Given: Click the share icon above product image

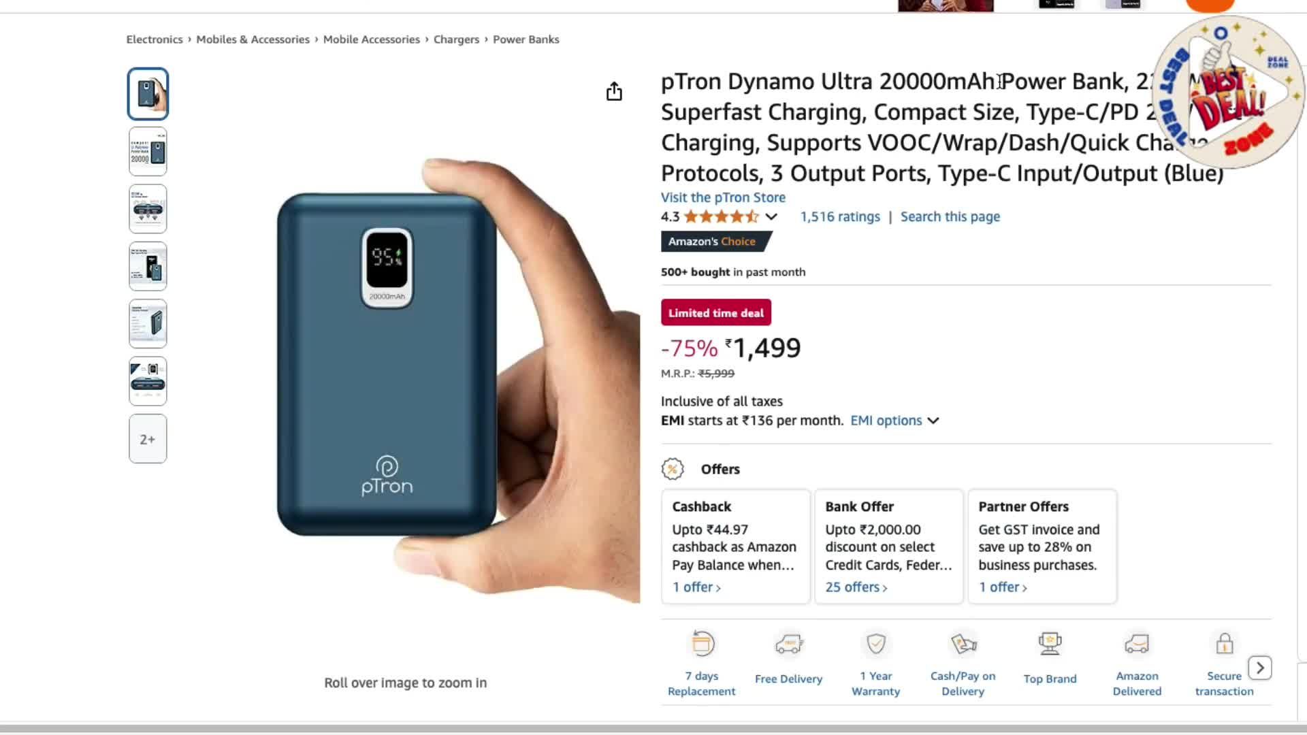Looking at the screenshot, I should (614, 92).
